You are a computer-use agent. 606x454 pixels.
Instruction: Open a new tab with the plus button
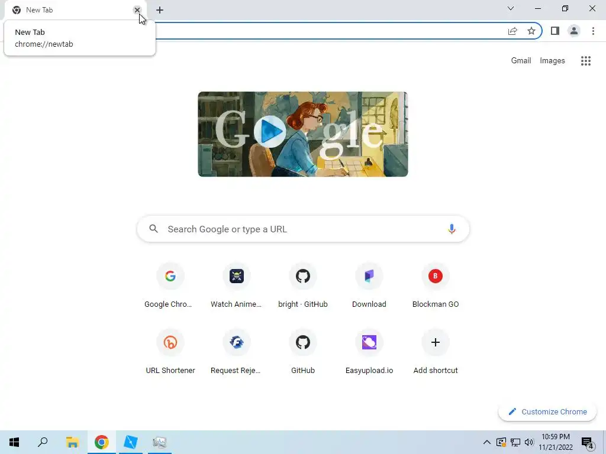click(160, 10)
